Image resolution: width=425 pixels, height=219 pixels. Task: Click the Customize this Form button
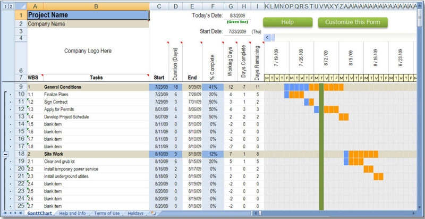point(353,22)
